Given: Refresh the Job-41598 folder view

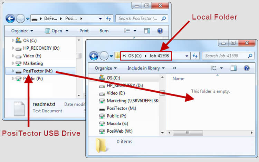Looking at the screenshot, I should [x=195, y=56].
